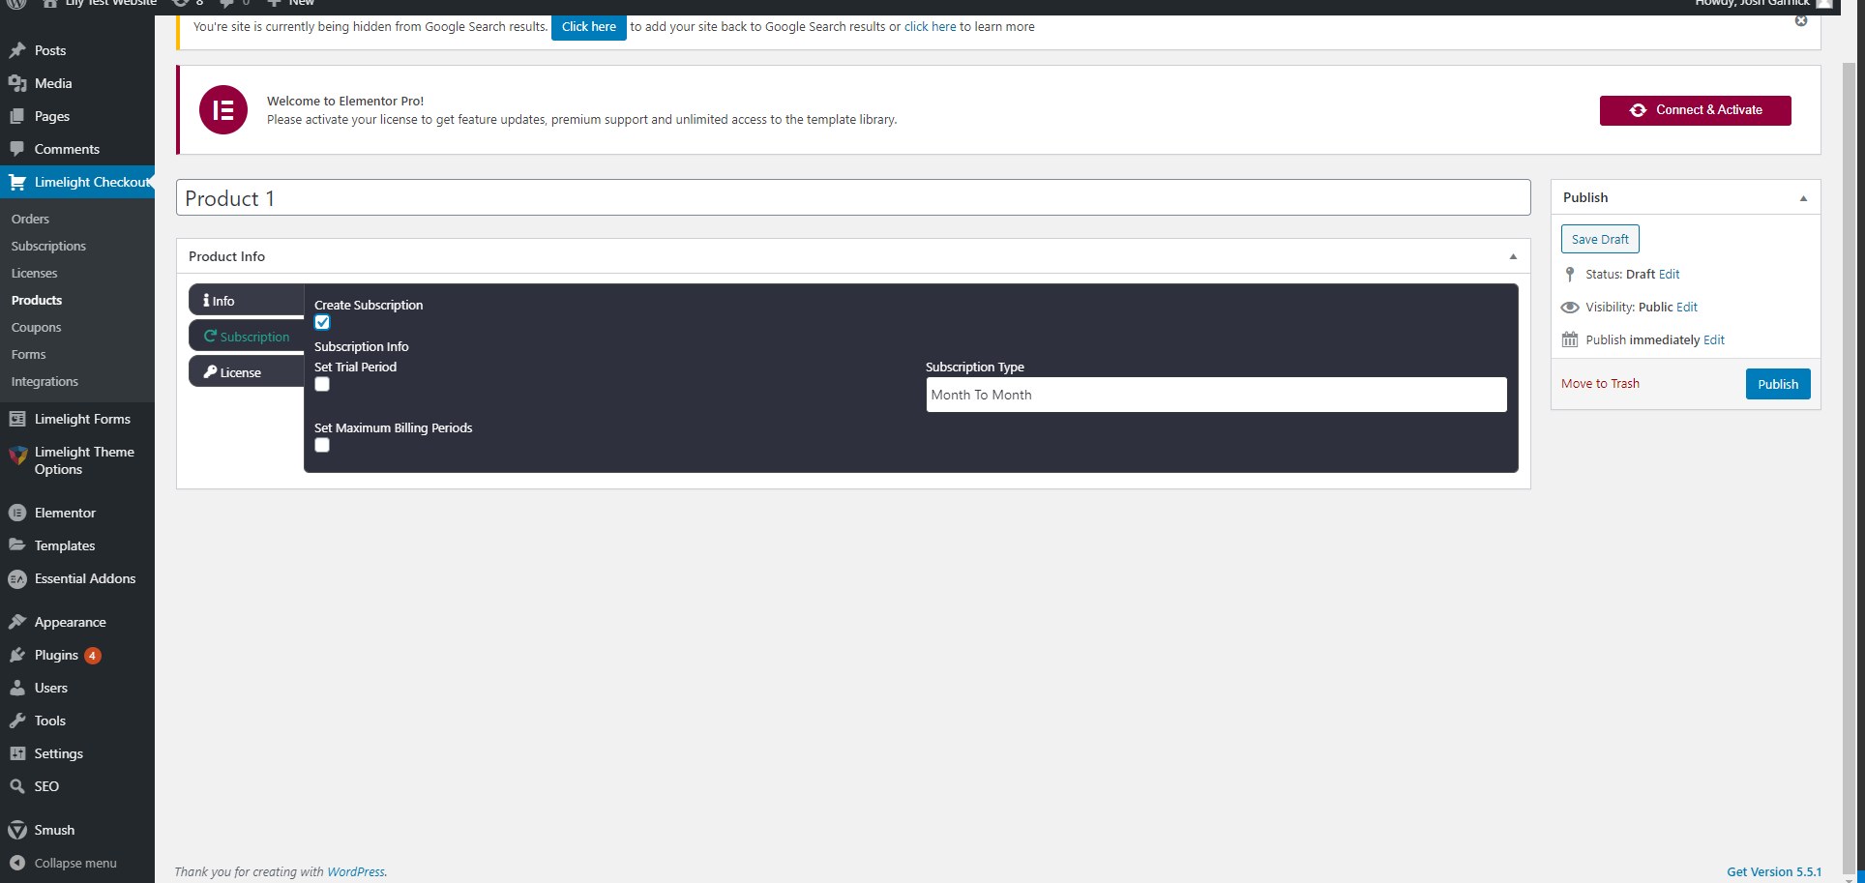This screenshot has height=883, width=1865.
Task: Open Limelight Theme Options icon
Action: (17, 456)
